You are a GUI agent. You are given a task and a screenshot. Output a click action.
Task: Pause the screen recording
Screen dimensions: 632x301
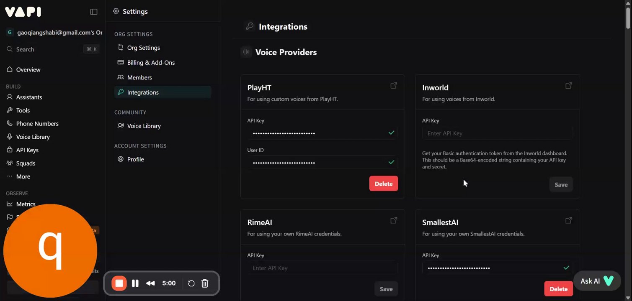(135, 283)
